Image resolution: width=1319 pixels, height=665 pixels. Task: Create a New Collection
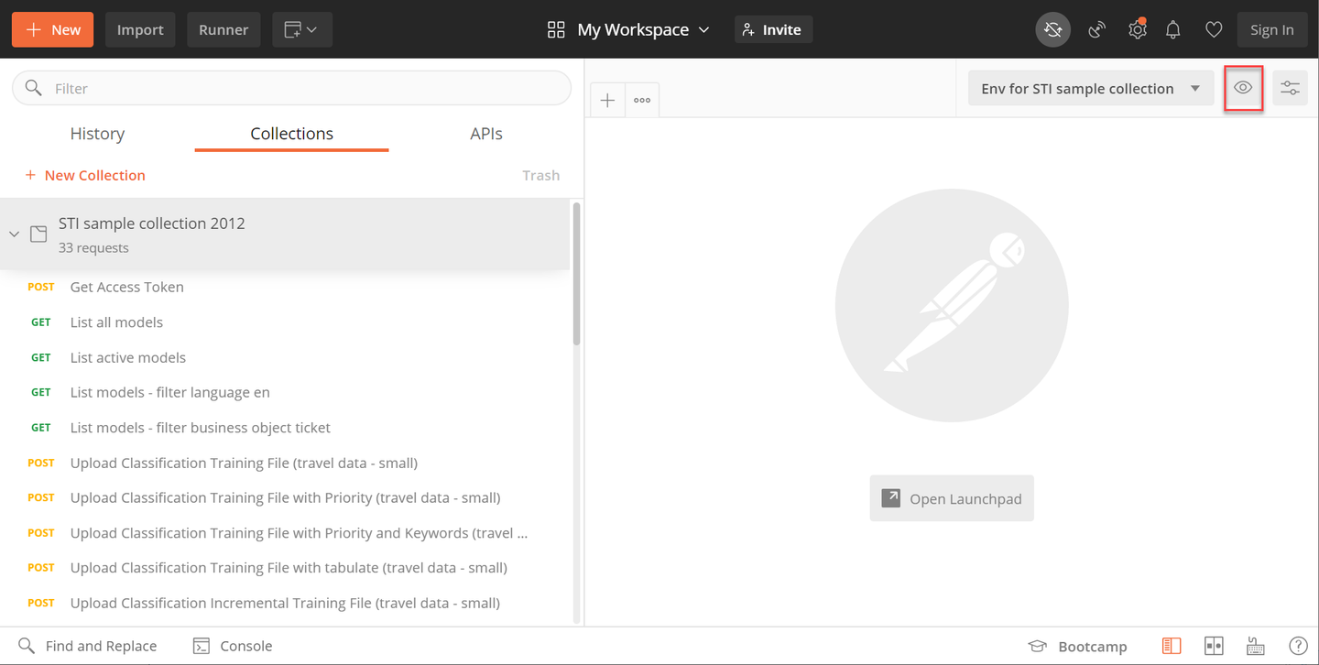click(x=85, y=175)
